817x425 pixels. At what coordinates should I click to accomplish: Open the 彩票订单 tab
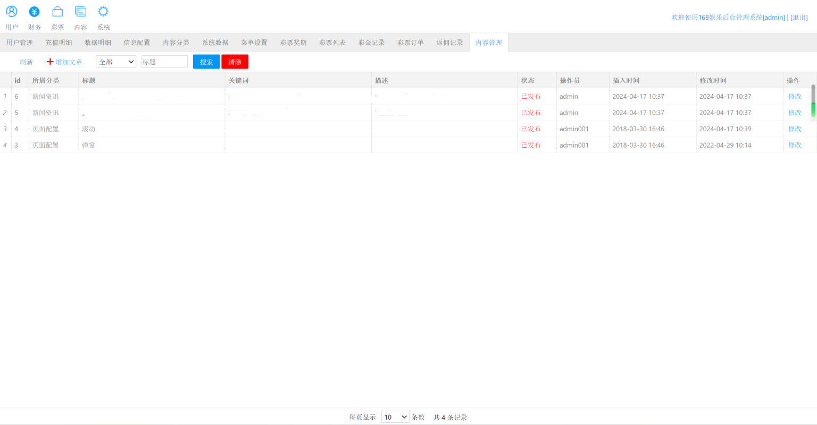tap(411, 42)
